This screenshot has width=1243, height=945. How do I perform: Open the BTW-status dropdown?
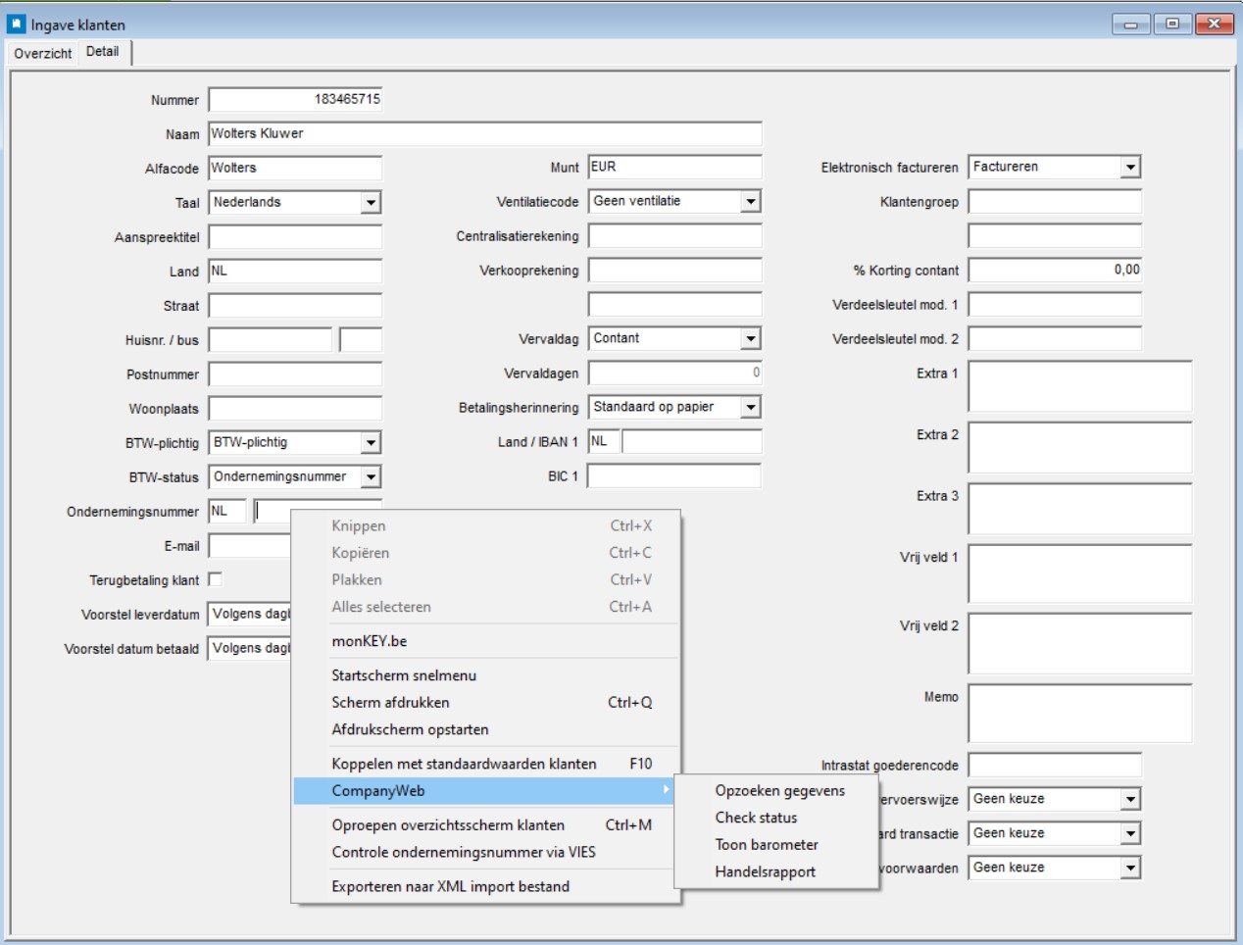pyautogui.click(x=370, y=477)
